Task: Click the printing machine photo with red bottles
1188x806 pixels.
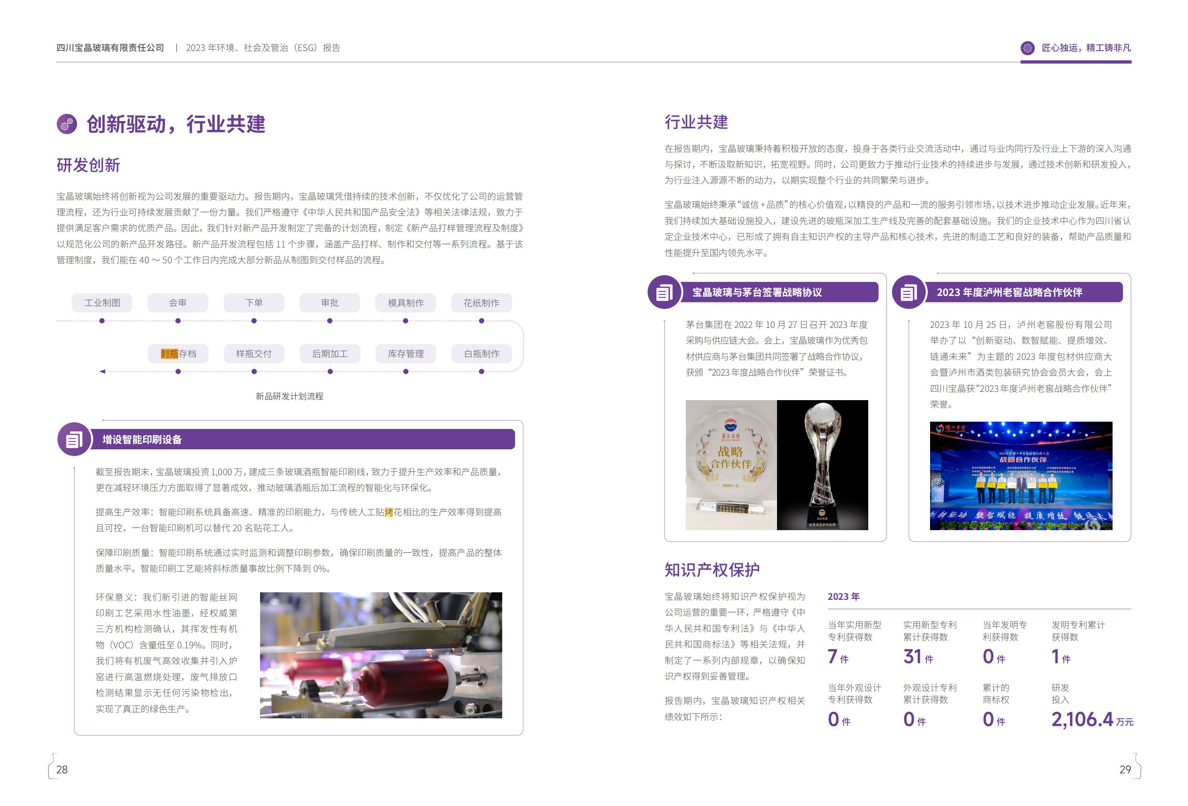Action: [381, 655]
